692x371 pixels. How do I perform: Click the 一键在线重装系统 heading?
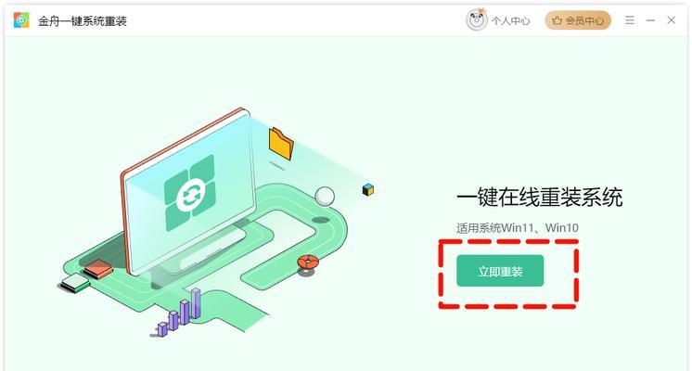[x=539, y=197]
